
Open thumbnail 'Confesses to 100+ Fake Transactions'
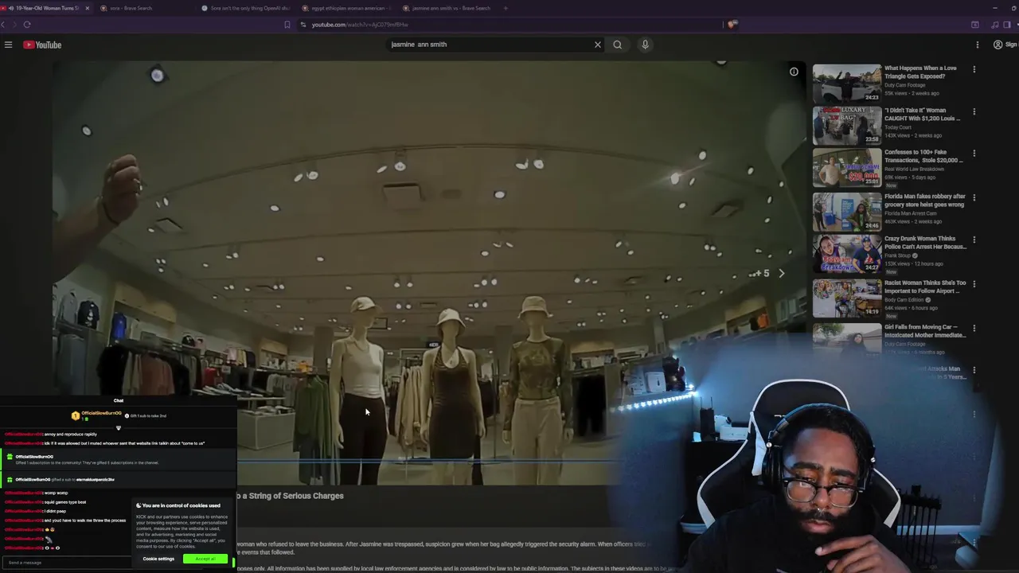(x=847, y=167)
